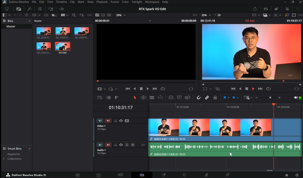Open the Edit Index list icon
This screenshot has width=303, height=178.
(40, 9)
